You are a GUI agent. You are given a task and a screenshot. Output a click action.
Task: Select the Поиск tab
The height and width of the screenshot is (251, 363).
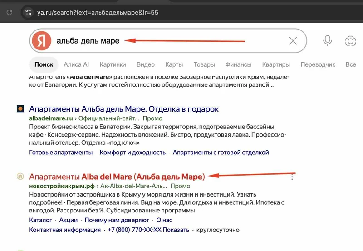click(x=44, y=64)
